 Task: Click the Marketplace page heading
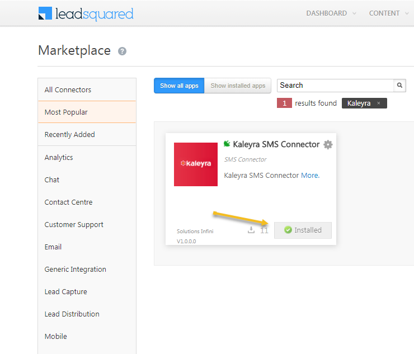[74, 50]
